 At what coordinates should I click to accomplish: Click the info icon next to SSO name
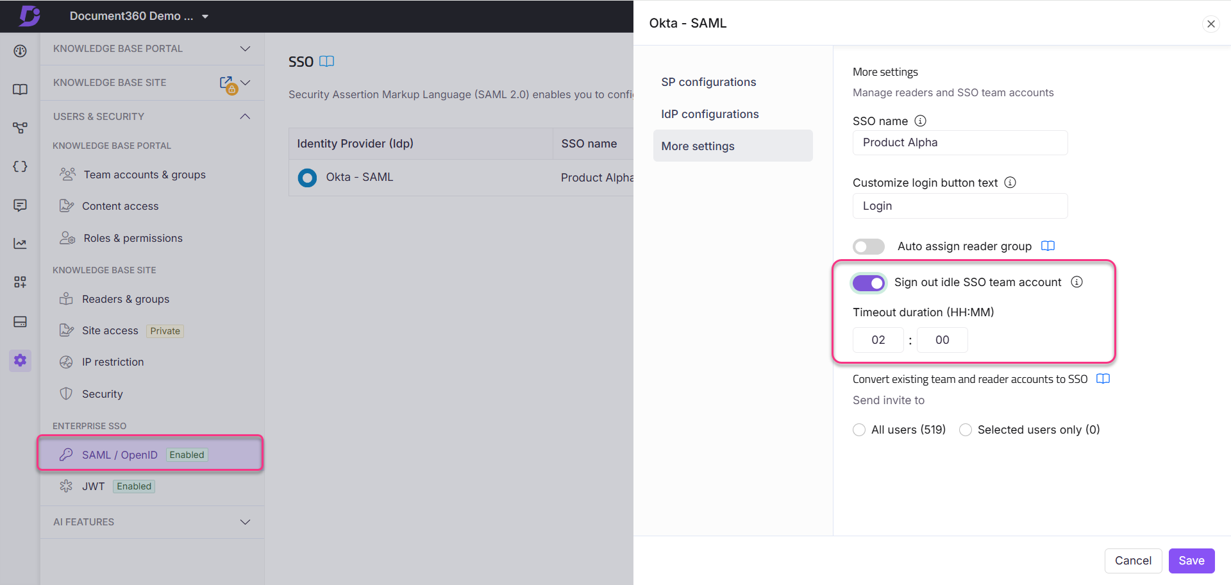920,121
